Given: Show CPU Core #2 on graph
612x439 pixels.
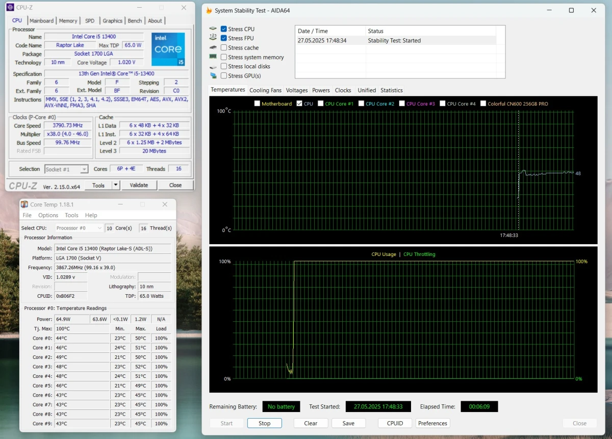Looking at the screenshot, I should [361, 104].
